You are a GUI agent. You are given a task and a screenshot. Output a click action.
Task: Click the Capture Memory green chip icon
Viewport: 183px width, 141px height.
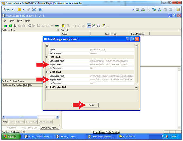[x=57, y=26]
